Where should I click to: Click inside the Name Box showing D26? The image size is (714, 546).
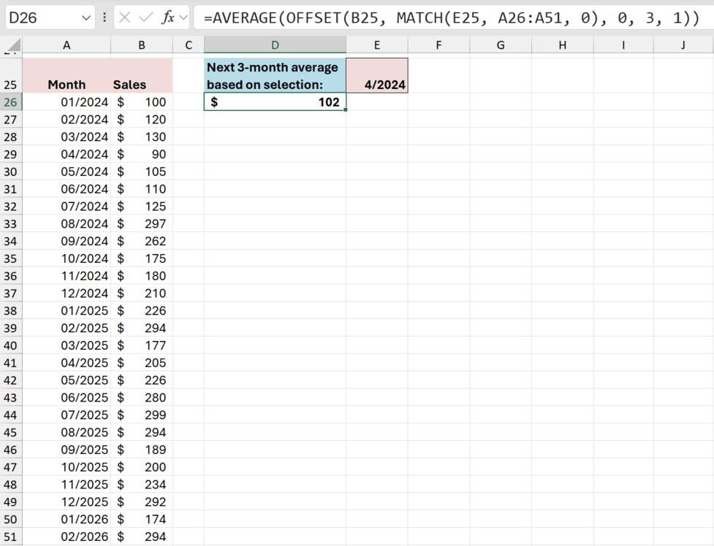point(40,16)
